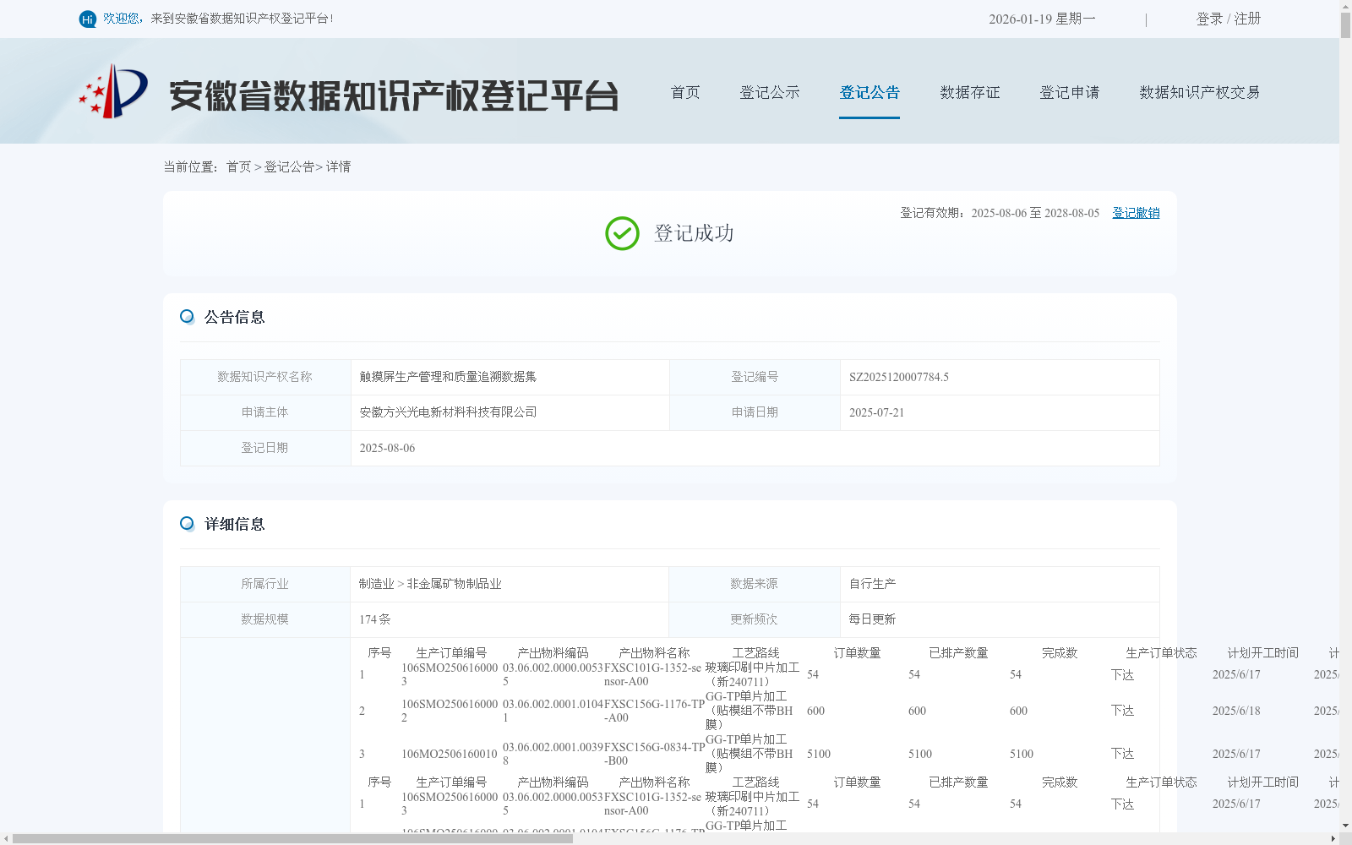The width and height of the screenshot is (1352, 845).
Task: Click the planned start date 2025/6/18
Action: (1236, 711)
